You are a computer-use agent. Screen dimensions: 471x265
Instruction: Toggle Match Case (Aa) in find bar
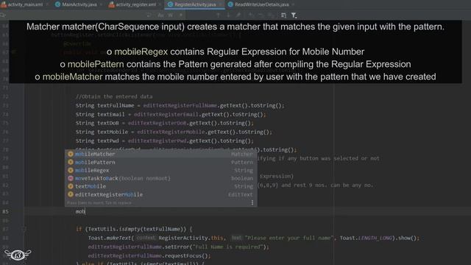coord(160,15)
